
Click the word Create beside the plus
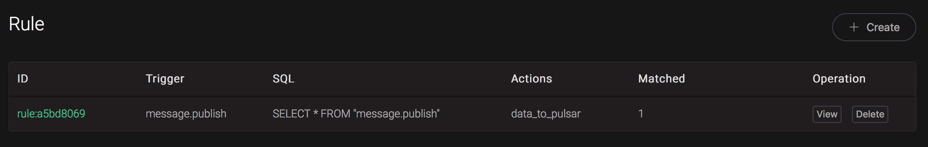[883, 27]
